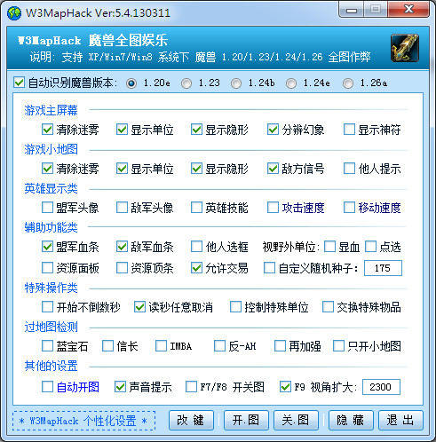This screenshot has height=442, width=436.
Task: Enable the IMBA map detection checkbox
Action: [161, 346]
